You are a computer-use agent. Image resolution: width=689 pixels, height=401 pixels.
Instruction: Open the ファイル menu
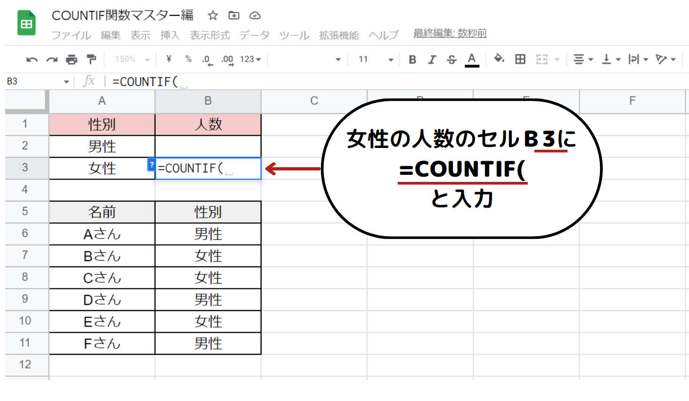pos(71,35)
